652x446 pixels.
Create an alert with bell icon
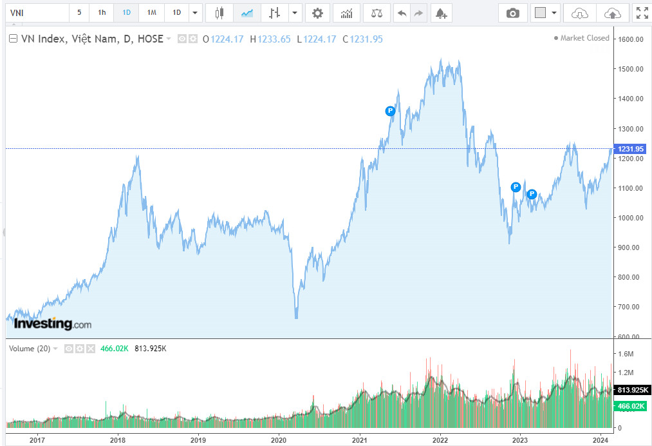click(440, 13)
